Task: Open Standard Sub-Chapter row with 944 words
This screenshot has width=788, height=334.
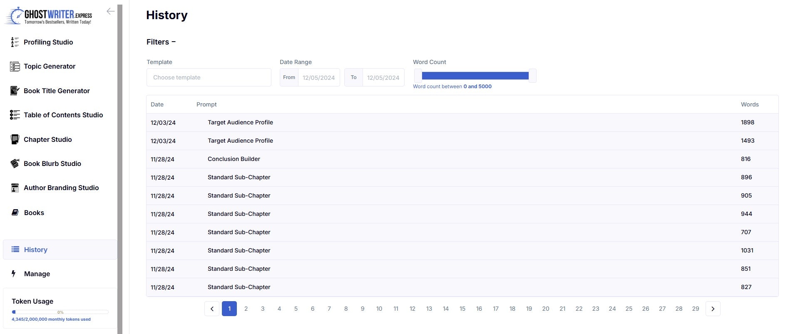Action: pyautogui.click(x=462, y=214)
